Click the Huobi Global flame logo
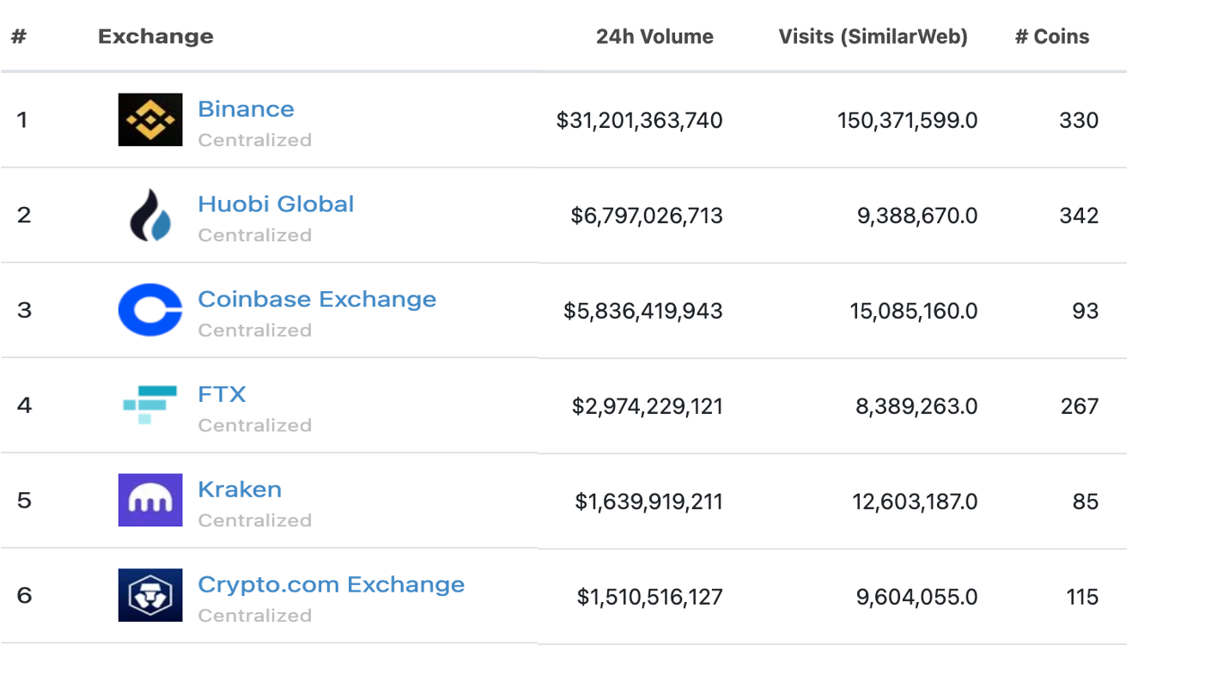This screenshot has width=1211, height=687. click(150, 215)
